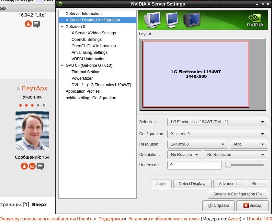This screenshot has width=272, height=223.
Task: Click the ПлутАрх username link
Action: (34, 88)
